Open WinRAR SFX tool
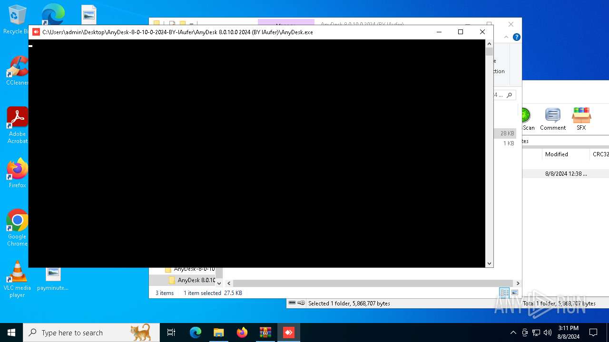 click(x=581, y=119)
